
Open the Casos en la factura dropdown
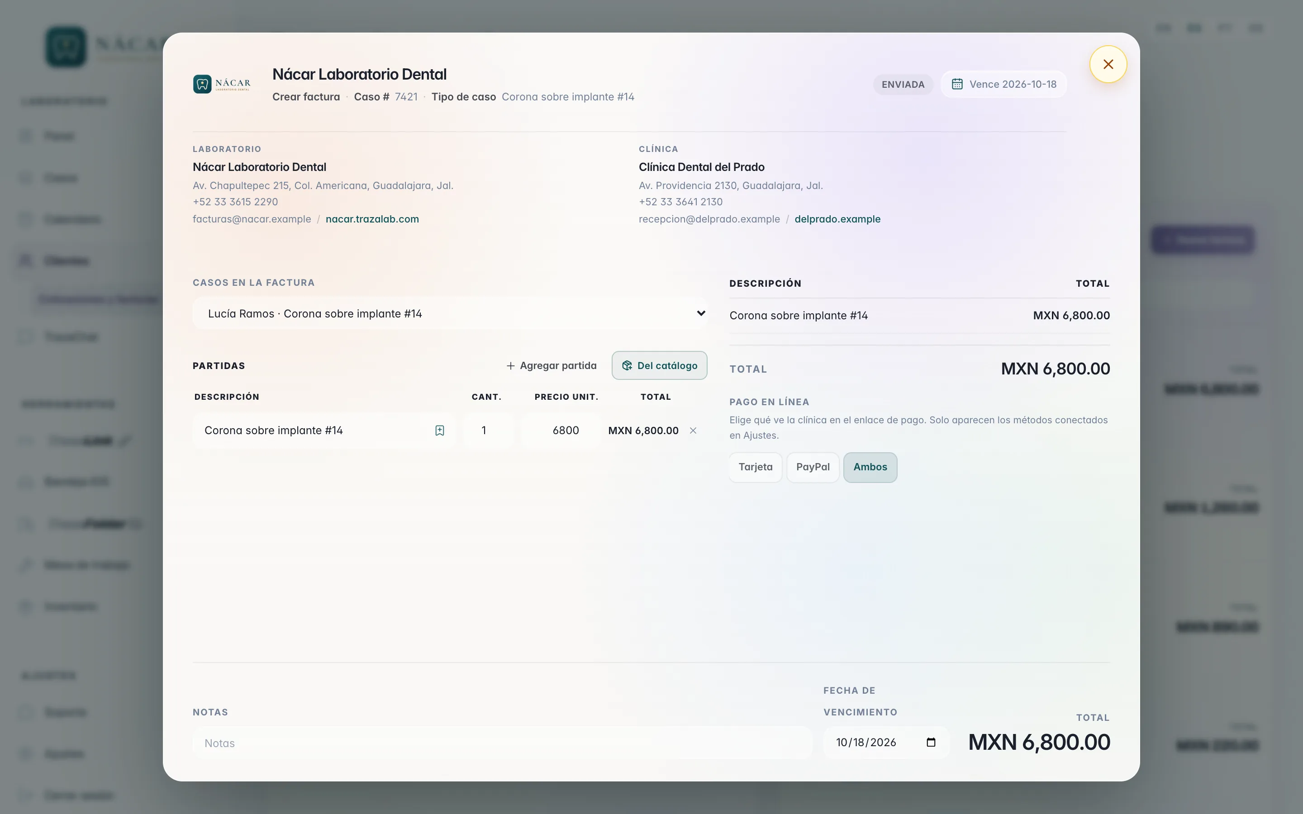click(x=450, y=313)
